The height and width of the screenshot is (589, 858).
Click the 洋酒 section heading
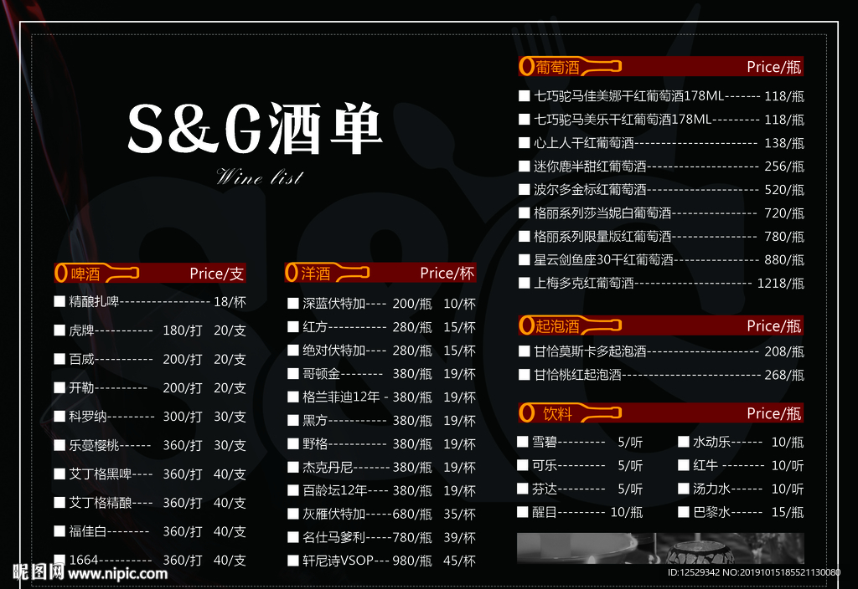[316, 274]
